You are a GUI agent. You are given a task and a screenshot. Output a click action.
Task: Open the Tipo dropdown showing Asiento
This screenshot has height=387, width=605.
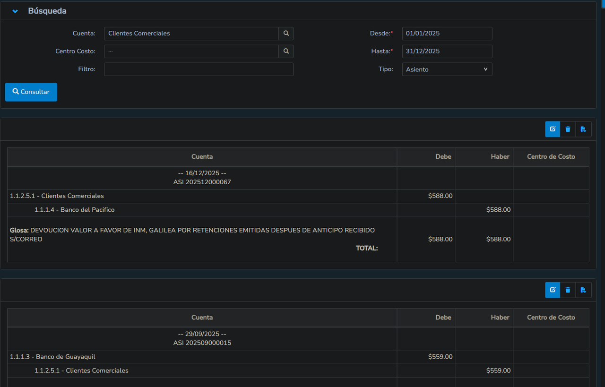pyautogui.click(x=447, y=69)
